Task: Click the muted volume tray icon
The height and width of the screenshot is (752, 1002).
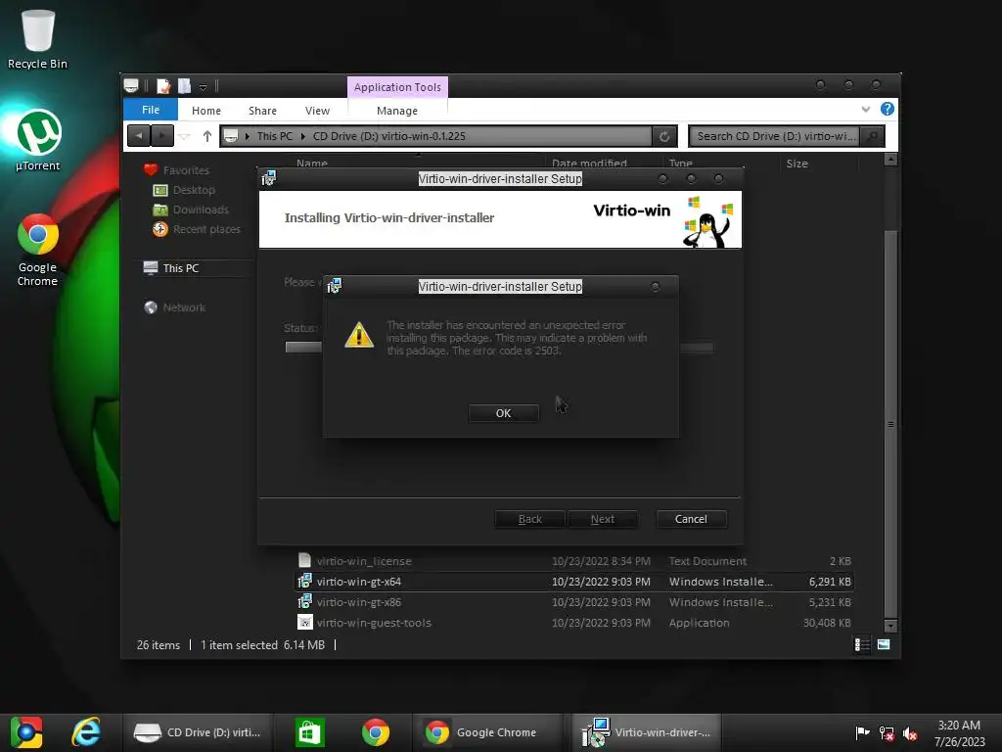Action: pyautogui.click(x=910, y=732)
